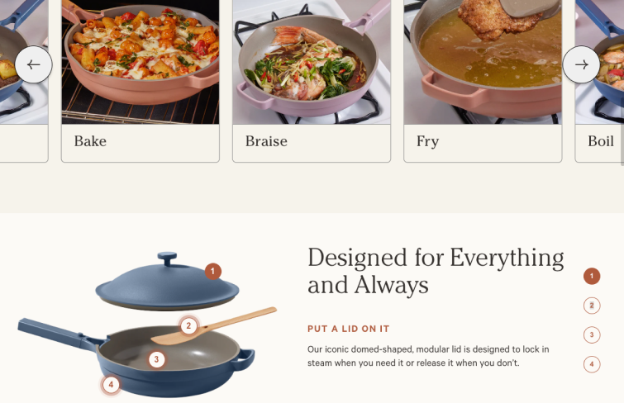Open the Braise card photo
Viewport: 624px width, 403px height.
pyautogui.click(x=312, y=62)
